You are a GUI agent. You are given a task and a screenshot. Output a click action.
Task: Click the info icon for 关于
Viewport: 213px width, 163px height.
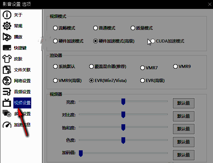[7, 15]
